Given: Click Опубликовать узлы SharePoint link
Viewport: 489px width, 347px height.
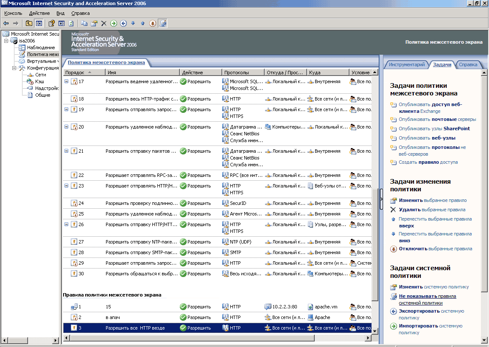Looking at the screenshot, I should tap(434, 129).
